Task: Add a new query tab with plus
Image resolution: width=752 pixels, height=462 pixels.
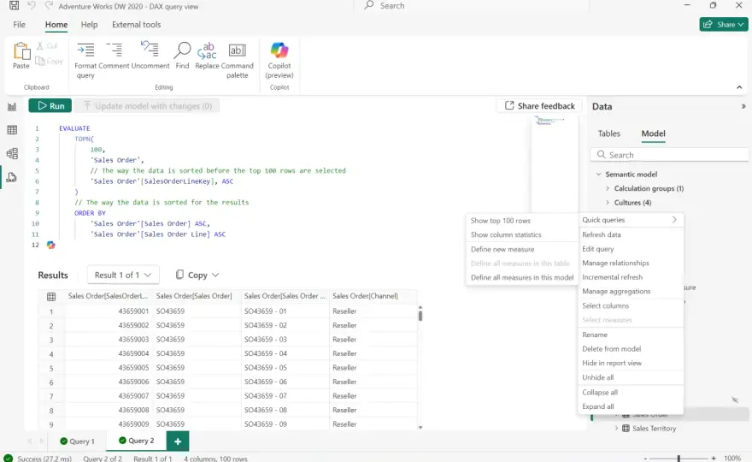Action: (x=178, y=441)
